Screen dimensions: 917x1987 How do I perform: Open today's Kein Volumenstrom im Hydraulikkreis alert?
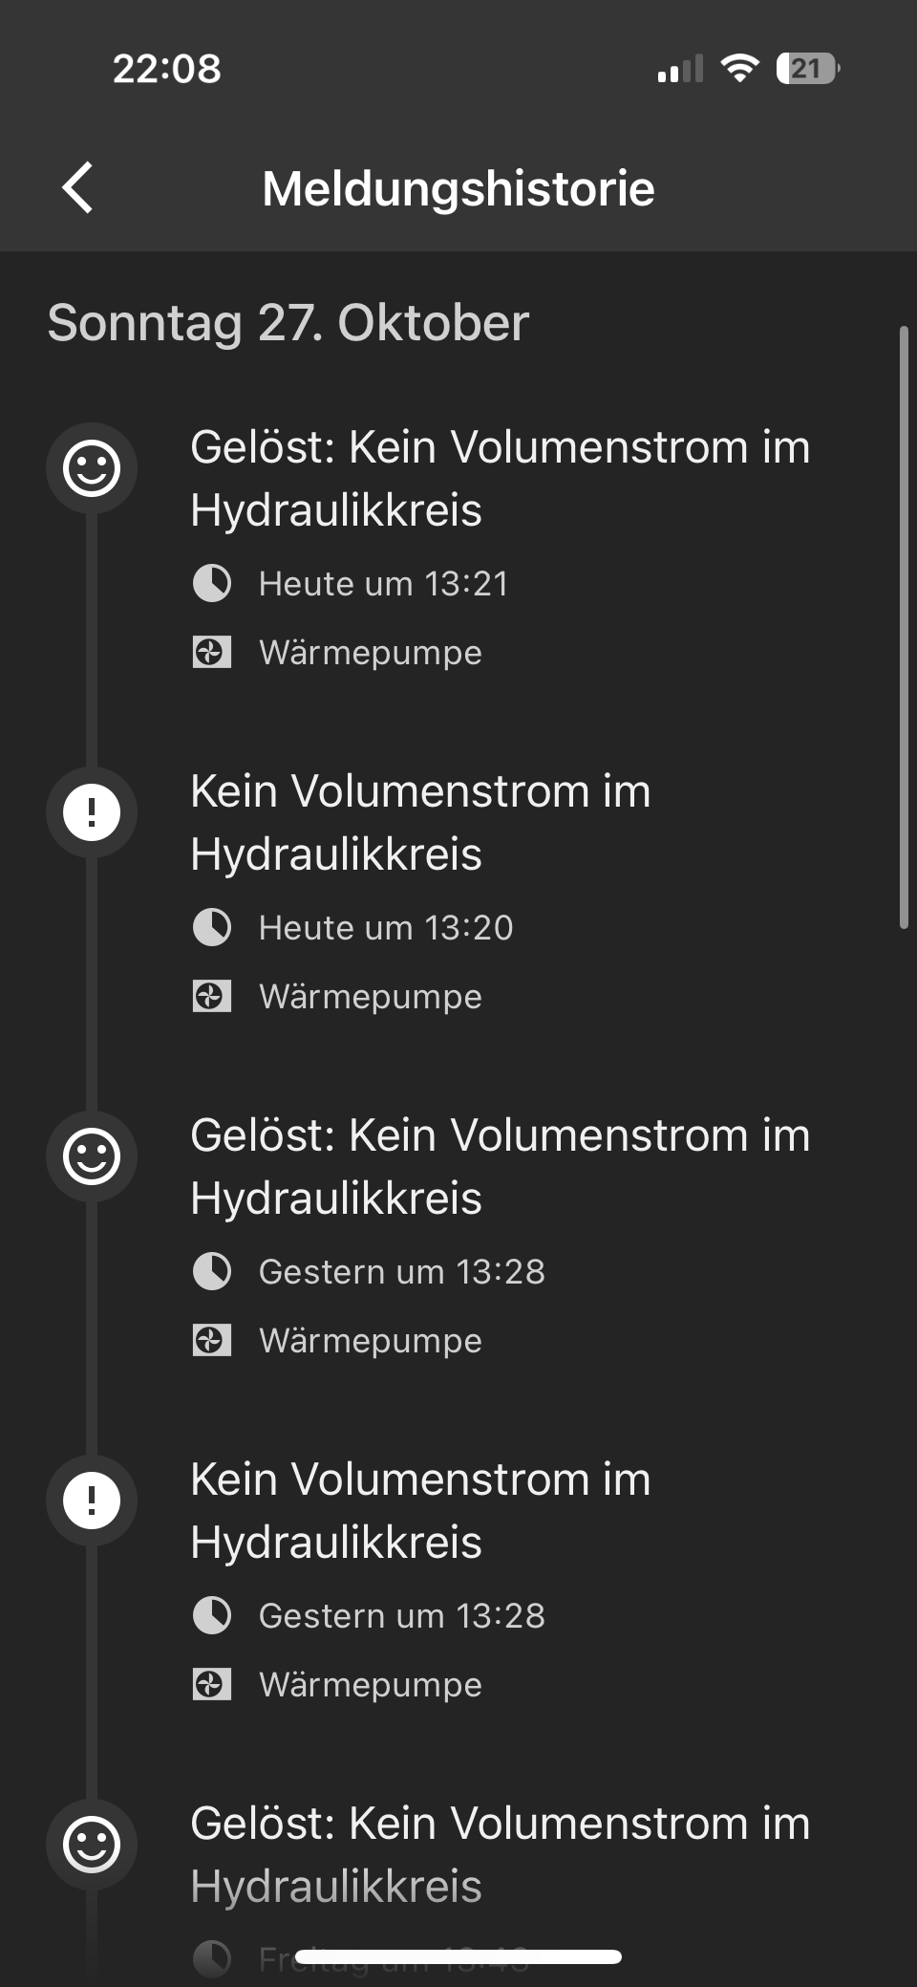(x=420, y=822)
